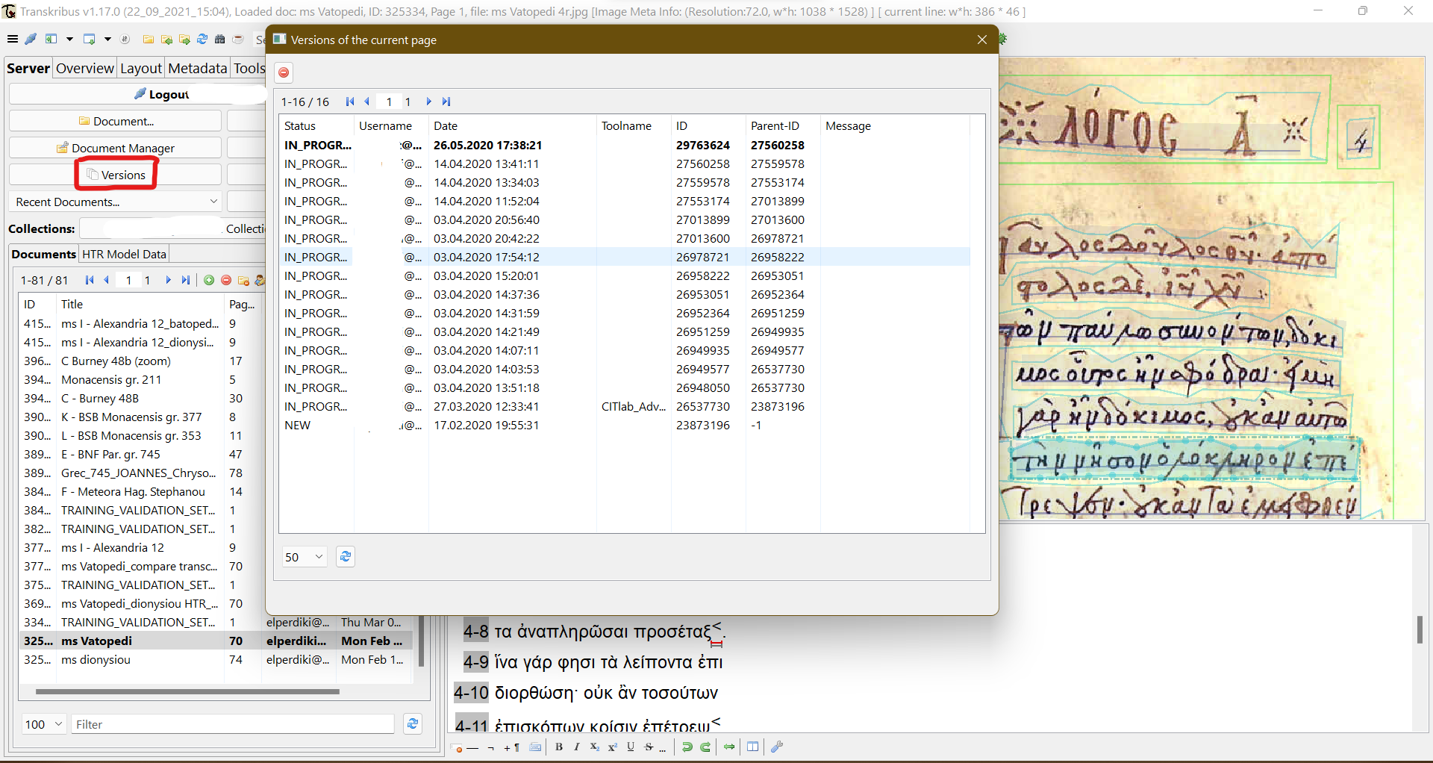
Task: Select document row 'F - Meteora Hag. Stephanou'
Action: tap(140, 491)
